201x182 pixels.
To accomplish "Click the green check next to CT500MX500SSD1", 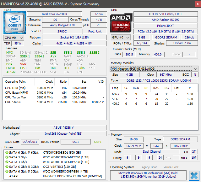I will (x=7, y=153).
